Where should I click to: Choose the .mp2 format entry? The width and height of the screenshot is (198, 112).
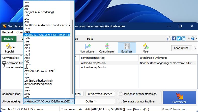pyautogui.click(x=47, y=51)
